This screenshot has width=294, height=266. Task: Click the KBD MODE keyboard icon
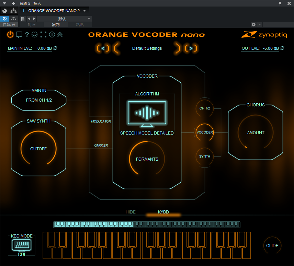click(x=22, y=245)
